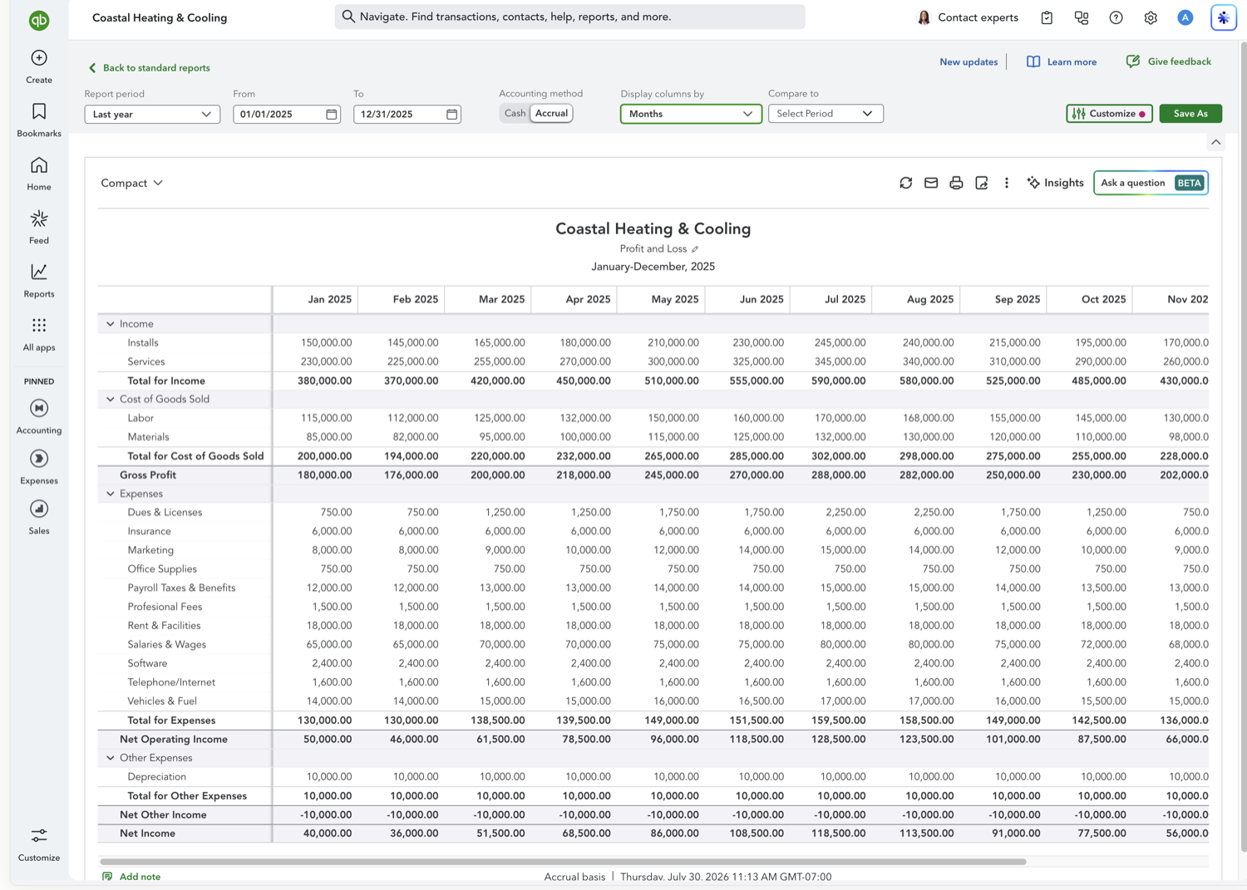Open the Compare to Select Period dropdown
This screenshot has width=1247, height=890.
pyautogui.click(x=826, y=113)
